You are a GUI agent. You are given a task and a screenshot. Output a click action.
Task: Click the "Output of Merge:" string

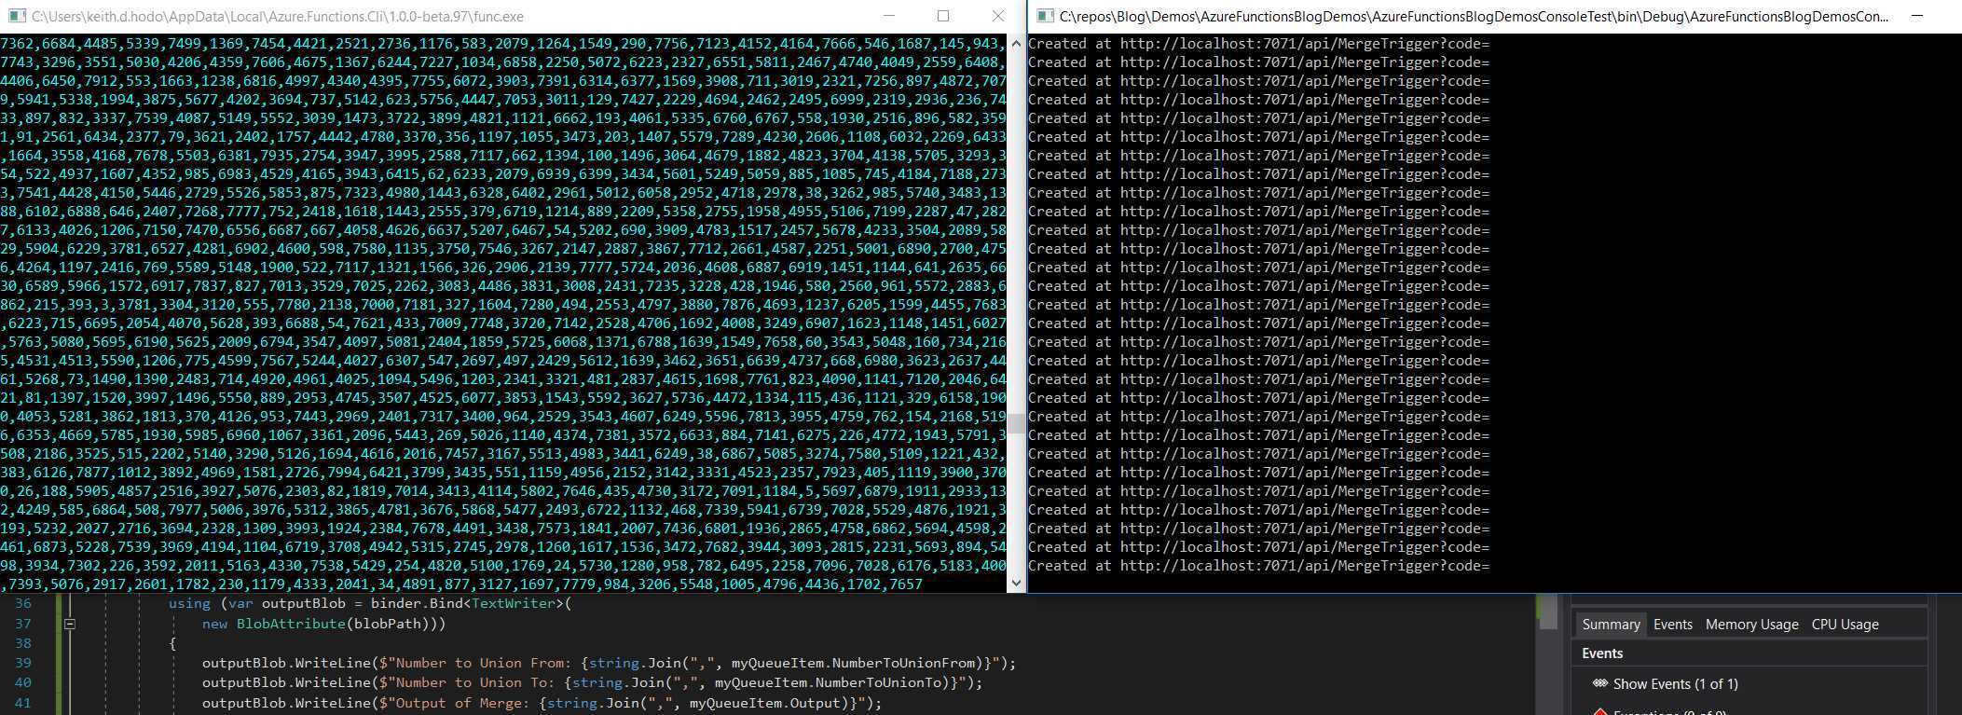click(456, 703)
